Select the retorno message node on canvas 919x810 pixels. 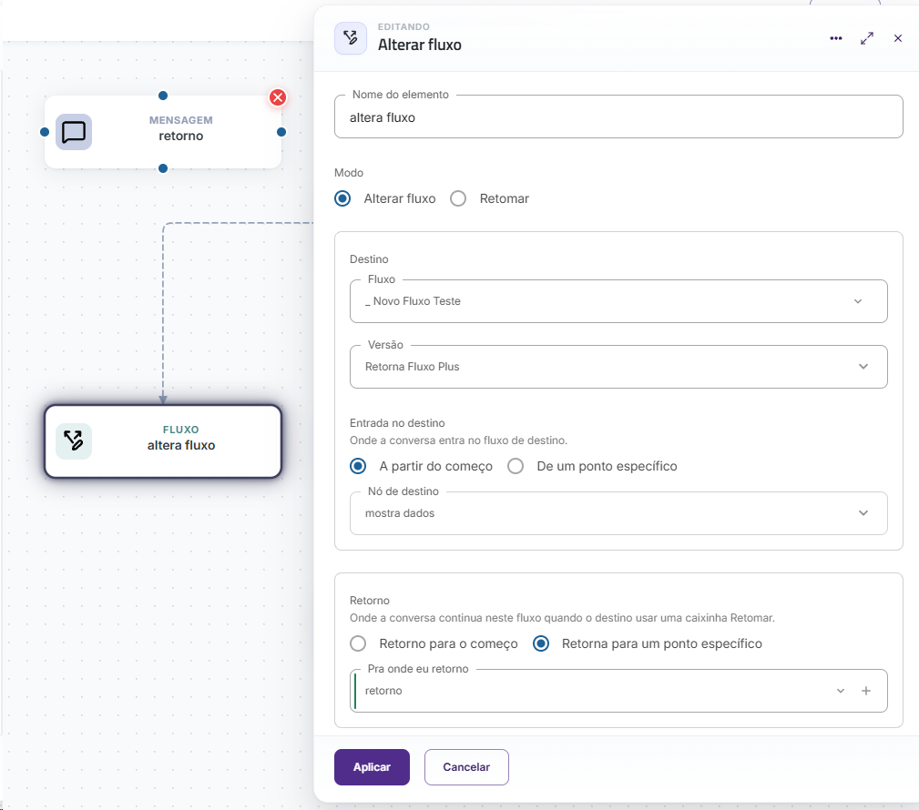click(163, 132)
